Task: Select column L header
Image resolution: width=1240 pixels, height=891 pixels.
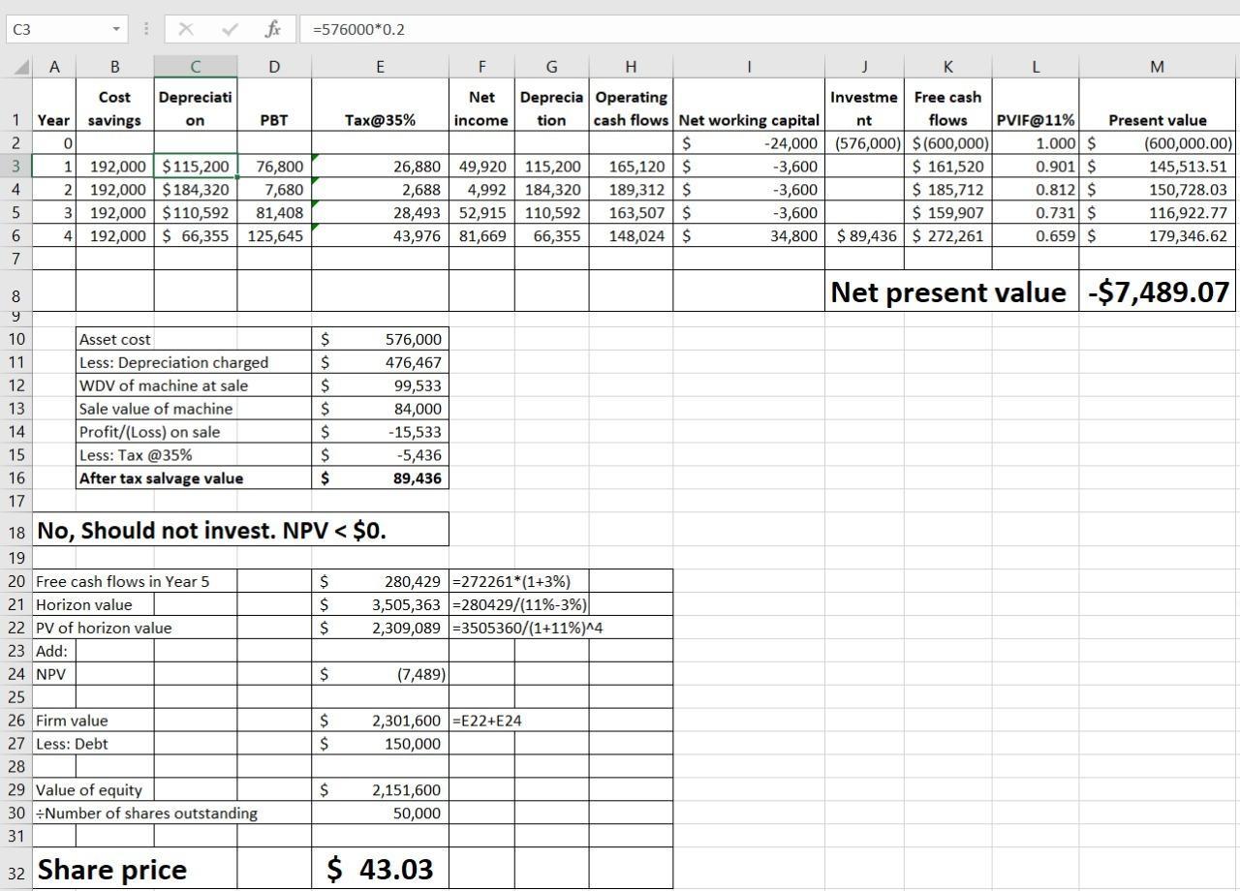Action: pos(1036,66)
